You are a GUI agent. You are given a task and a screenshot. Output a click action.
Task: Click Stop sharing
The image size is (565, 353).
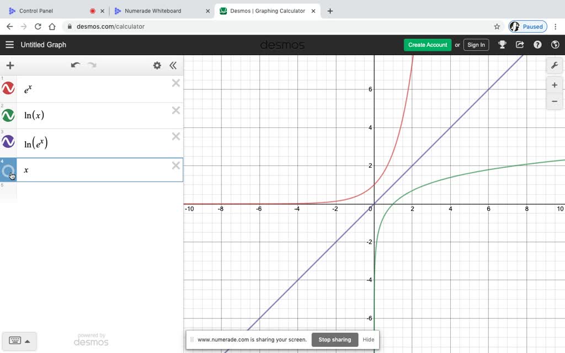coord(335,340)
